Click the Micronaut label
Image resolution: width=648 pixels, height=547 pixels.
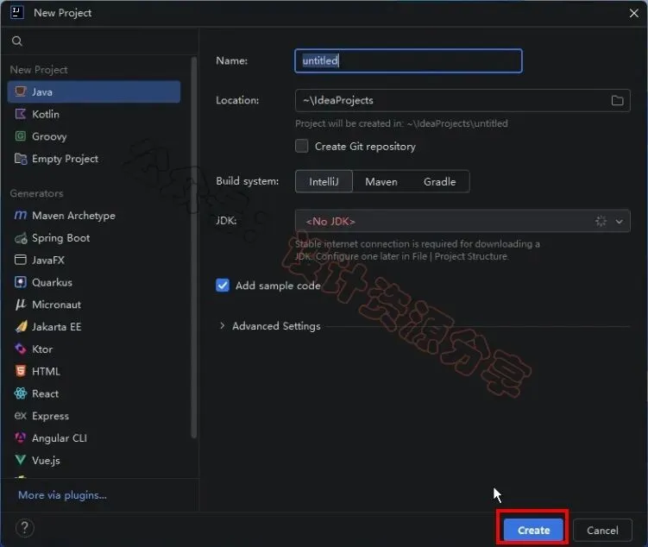(57, 305)
